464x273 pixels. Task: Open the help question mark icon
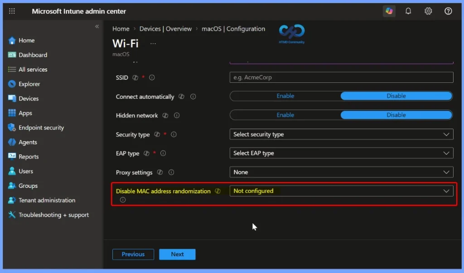[448, 11]
